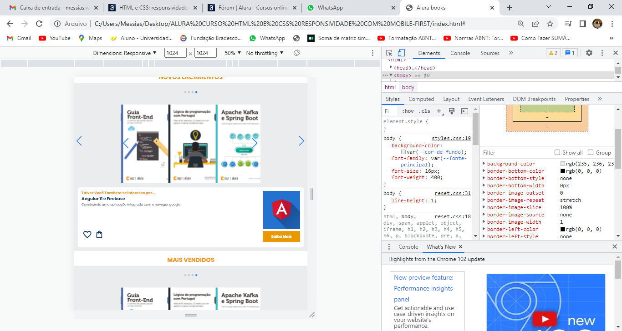622x331 pixels.
Task: Open the new tab plus button
Action: [x=510, y=8]
